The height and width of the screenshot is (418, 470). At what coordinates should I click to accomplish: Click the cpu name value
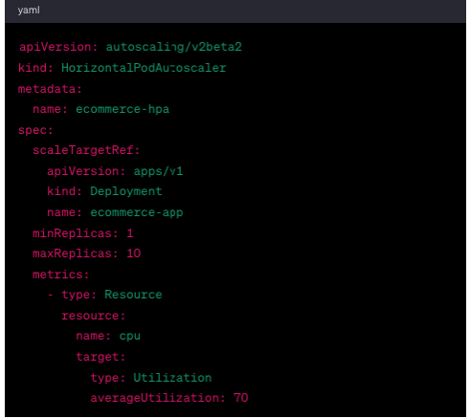pyautogui.click(x=129, y=337)
